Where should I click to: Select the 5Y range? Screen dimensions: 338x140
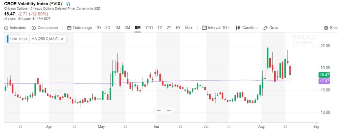click(x=178, y=28)
